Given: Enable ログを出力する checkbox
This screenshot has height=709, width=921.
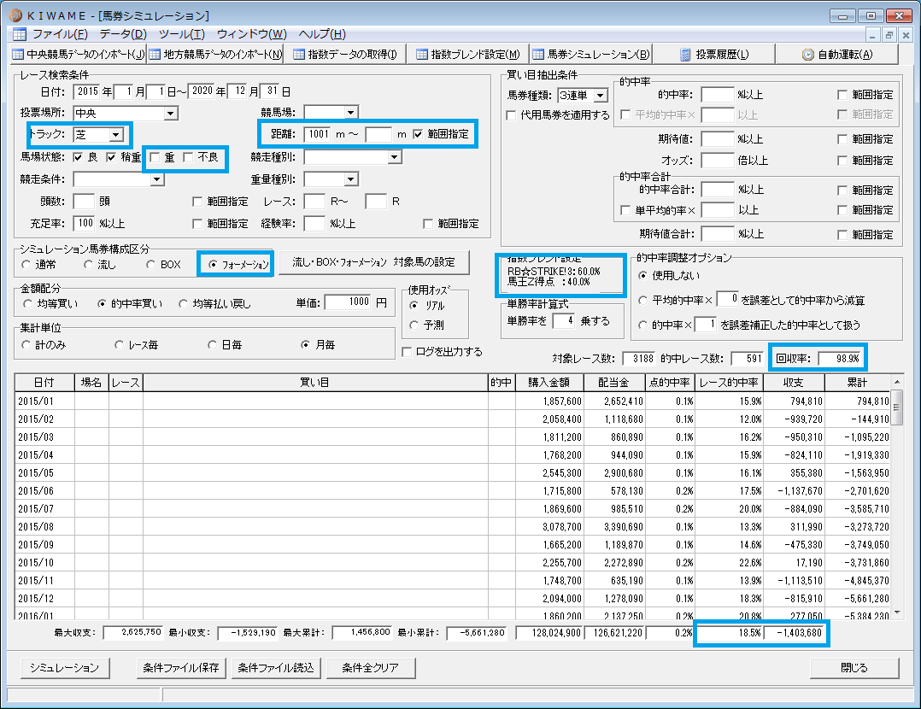Looking at the screenshot, I should pyautogui.click(x=407, y=352).
